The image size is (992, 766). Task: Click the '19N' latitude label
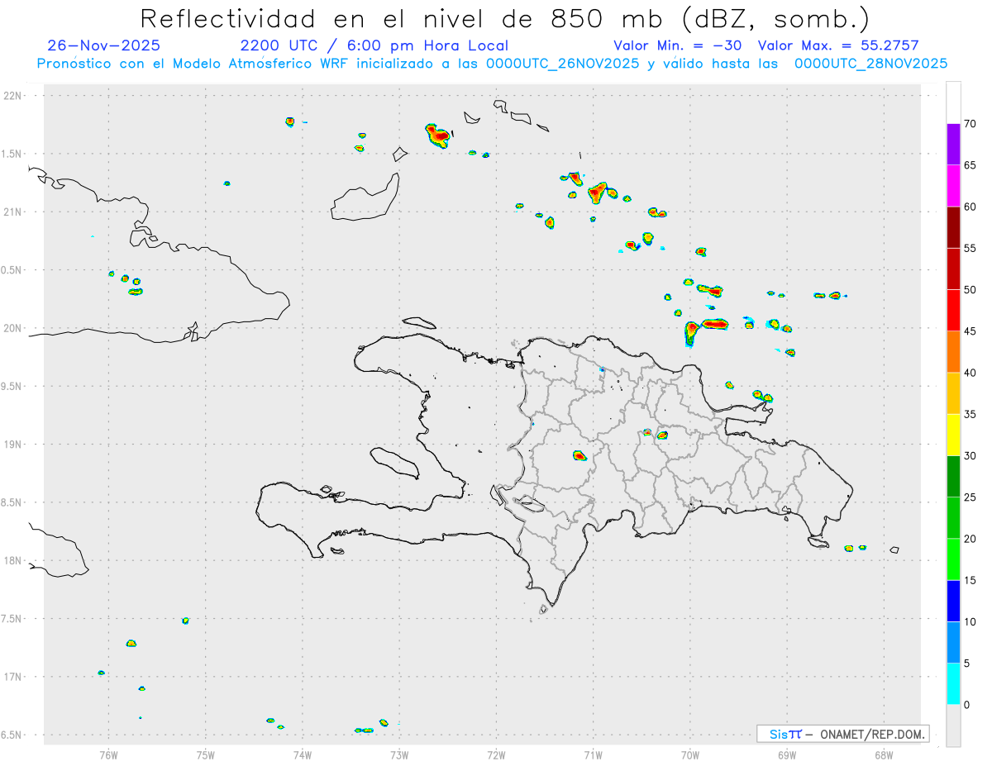point(14,445)
